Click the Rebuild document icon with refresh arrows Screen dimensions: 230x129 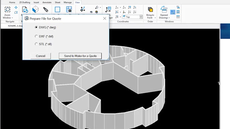25,10
